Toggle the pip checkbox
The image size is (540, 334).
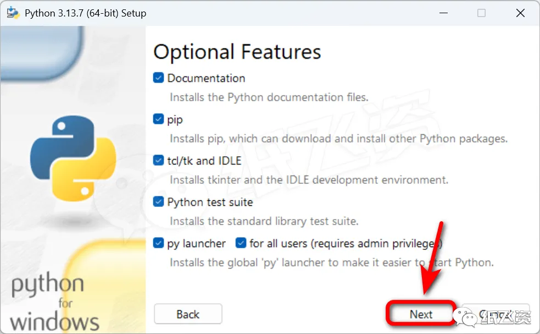(159, 119)
